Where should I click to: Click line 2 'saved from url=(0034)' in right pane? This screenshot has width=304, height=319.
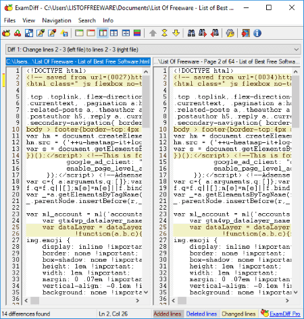click(232, 77)
